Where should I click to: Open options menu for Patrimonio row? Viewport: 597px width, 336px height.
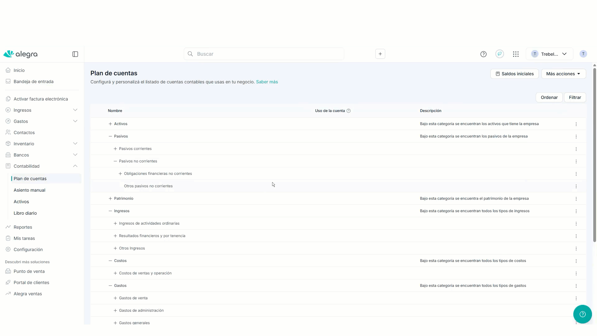[576, 199]
